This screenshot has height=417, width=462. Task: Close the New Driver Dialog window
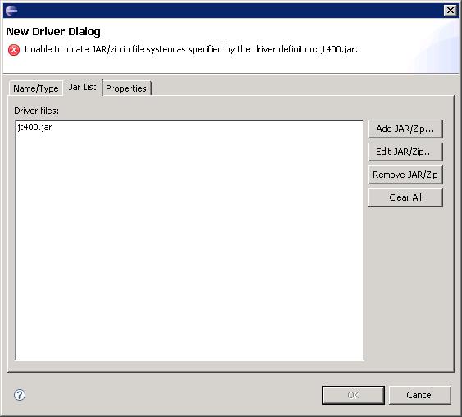pyautogui.click(x=451, y=11)
